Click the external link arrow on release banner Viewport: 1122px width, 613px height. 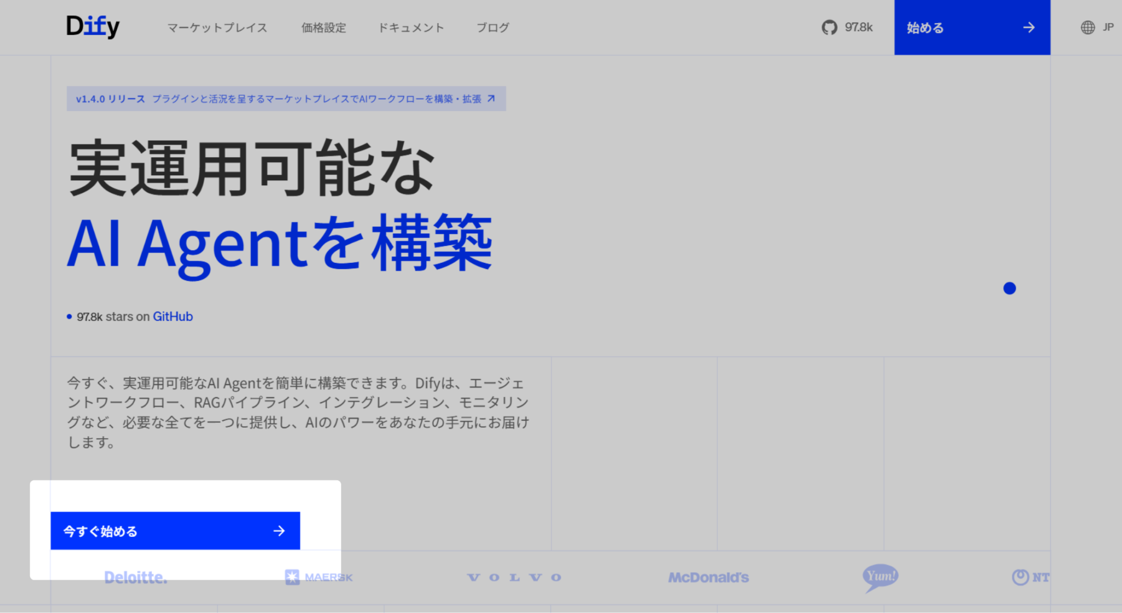491,99
